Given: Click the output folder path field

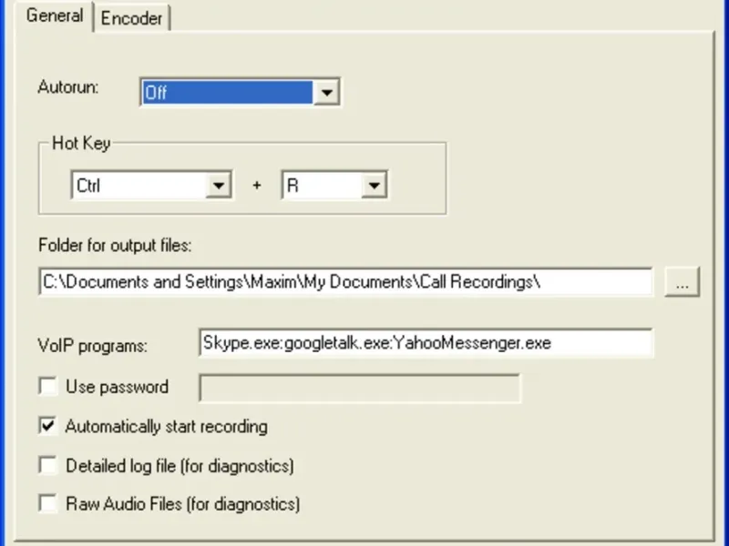Looking at the screenshot, I should (346, 282).
